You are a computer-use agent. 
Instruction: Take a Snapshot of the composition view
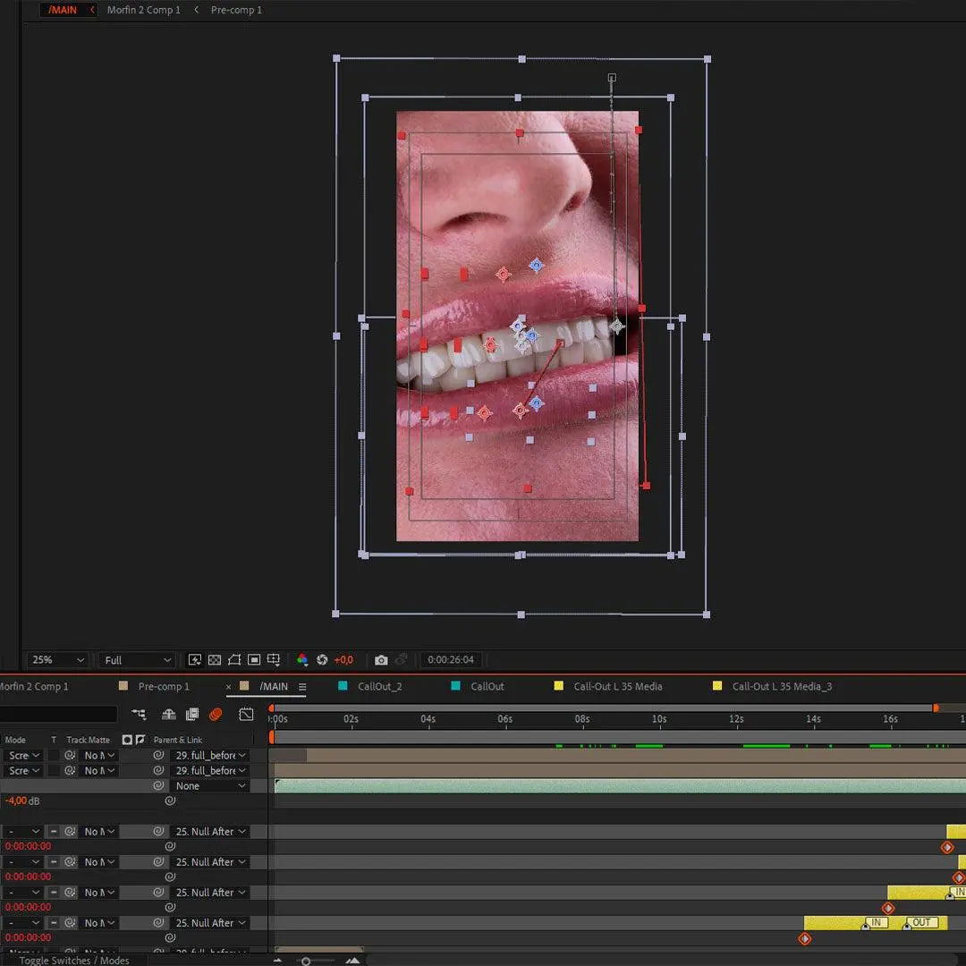point(380,660)
